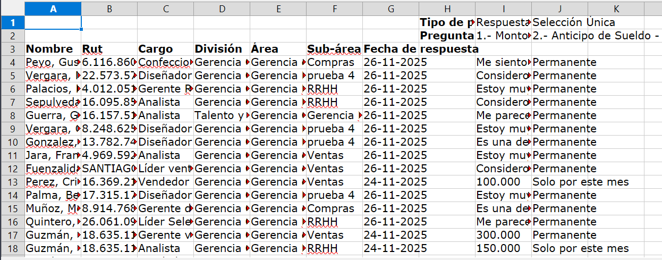Image resolution: width=662 pixels, height=260 pixels.
Task: Select the 'Fecha de respuesta' header cell
Action: [x=391, y=49]
